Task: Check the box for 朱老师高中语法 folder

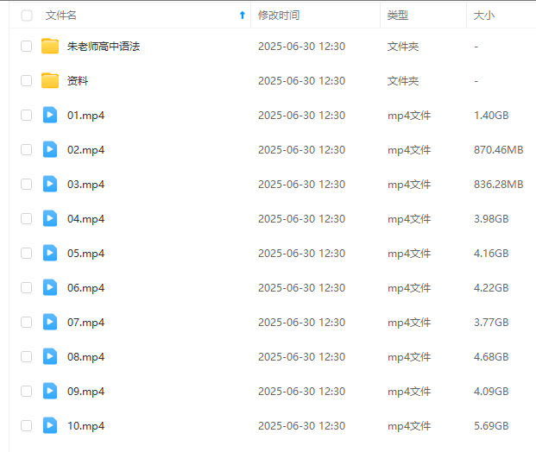Action: [26, 46]
